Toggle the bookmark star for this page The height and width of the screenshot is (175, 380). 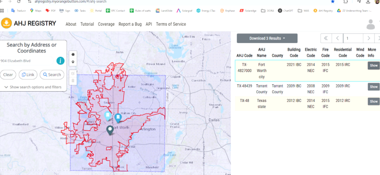click(333, 1)
